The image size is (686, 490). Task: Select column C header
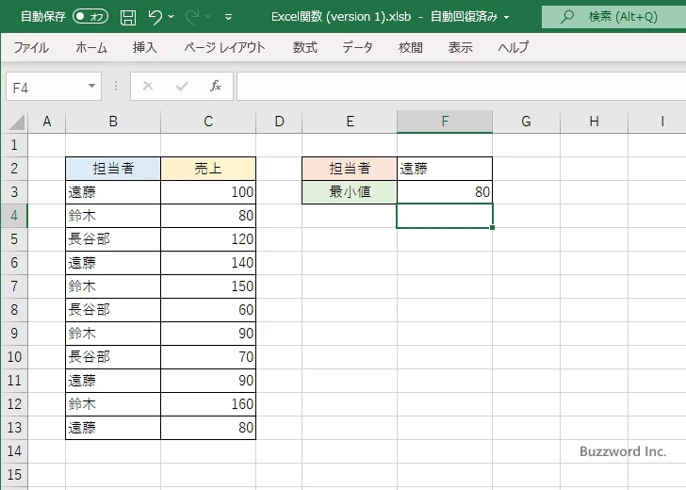[208, 122]
